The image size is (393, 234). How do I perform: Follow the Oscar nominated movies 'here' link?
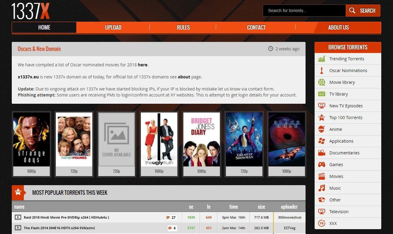pyautogui.click(x=142, y=65)
